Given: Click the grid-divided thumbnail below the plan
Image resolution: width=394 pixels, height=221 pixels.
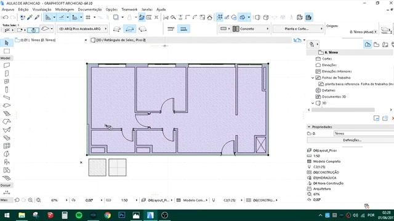Looking at the screenshot, I should 118,168.
